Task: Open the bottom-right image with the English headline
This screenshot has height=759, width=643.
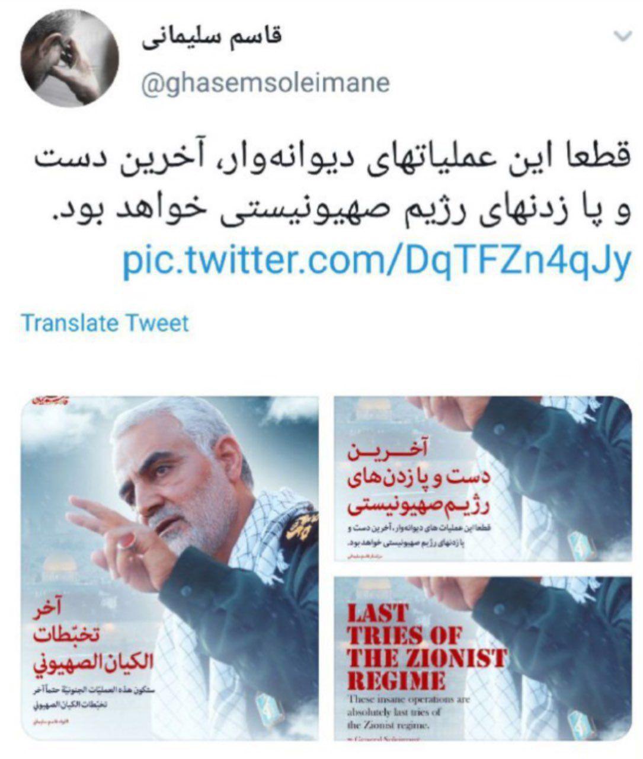Action: coord(482,658)
